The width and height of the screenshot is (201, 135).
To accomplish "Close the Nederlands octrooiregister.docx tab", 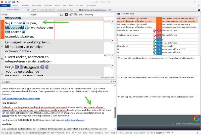I will (x=109, y=10).
